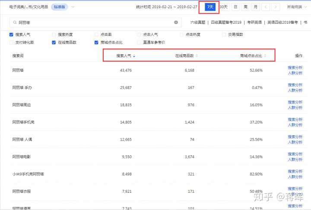The height and width of the screenshot is (210, 311).
Task: Open 搜索分析 for 阿丽塔 row
Action: point(295,67)
